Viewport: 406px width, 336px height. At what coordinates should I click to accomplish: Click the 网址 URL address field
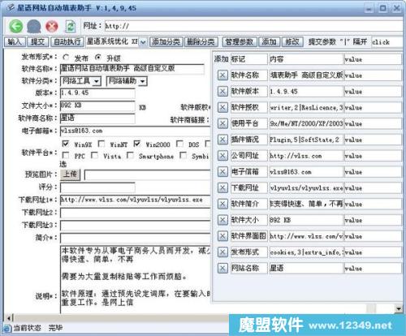(x=253, y=26)
